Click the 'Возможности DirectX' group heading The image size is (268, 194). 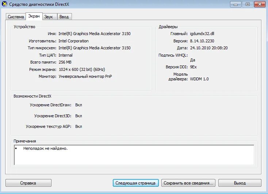tap(32, 96)
